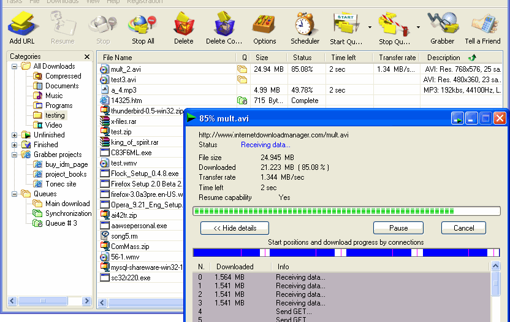Select 14325.htm in the file list
This screenshot has height=322, width=510.
126,101
